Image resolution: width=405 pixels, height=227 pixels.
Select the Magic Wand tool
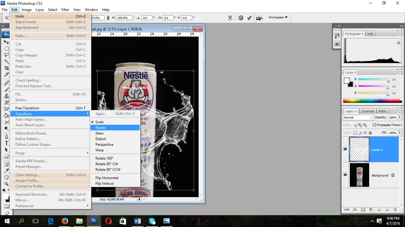click(6, 61)
